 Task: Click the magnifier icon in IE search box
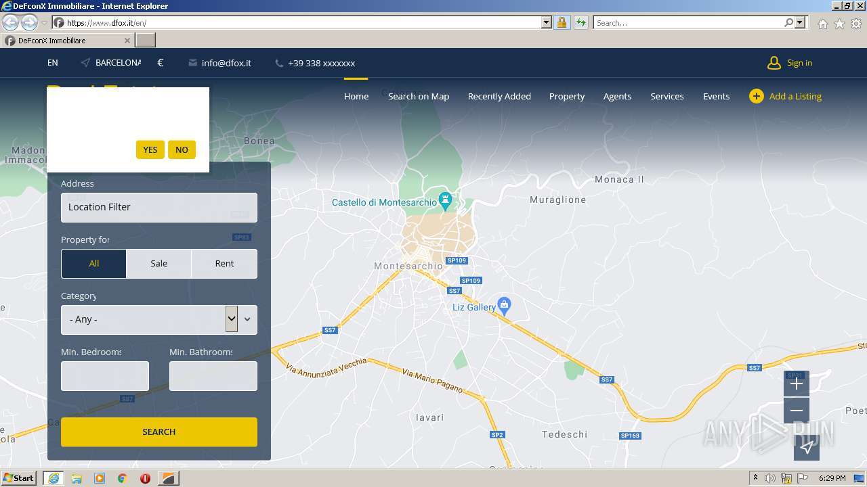click(789, 22)
